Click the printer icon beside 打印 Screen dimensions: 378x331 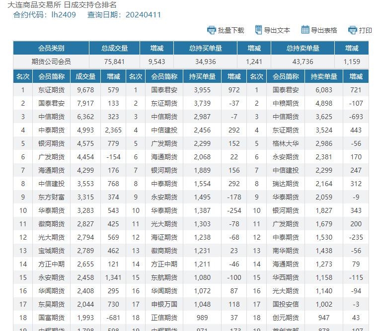click(x=353, y=30)
